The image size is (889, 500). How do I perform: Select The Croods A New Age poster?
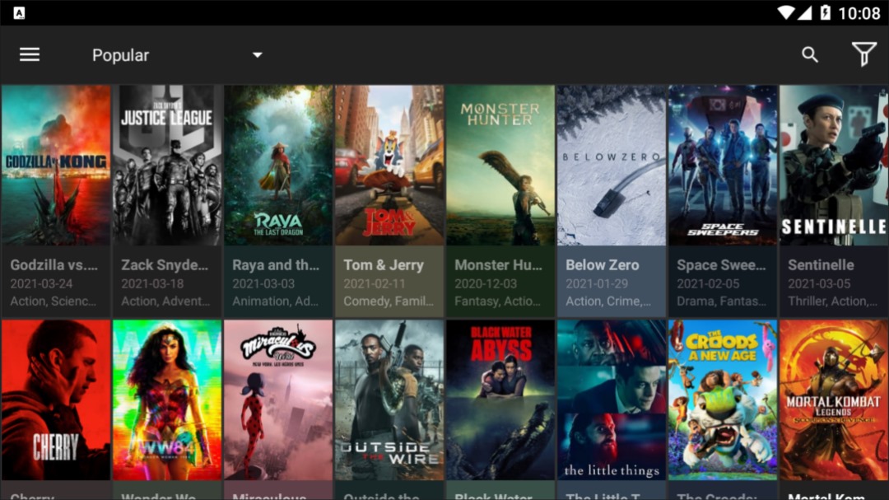click(723, 400)
